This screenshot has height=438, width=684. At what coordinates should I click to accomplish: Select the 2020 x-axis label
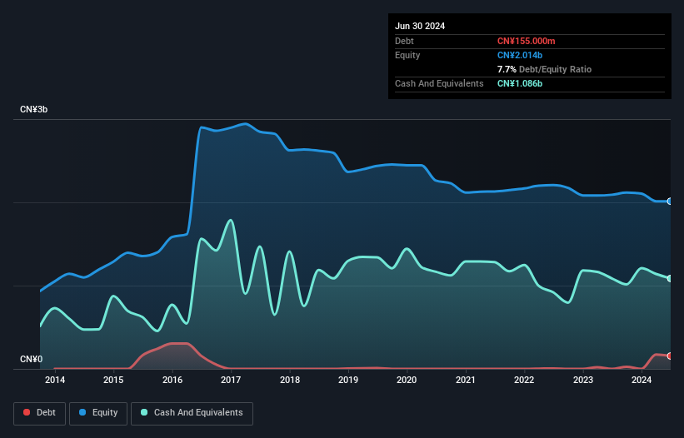(x=407, y=380)
